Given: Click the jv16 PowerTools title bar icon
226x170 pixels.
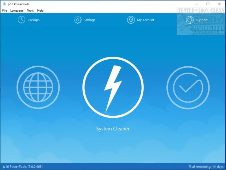Looking at the screenshot, I should click(x=5, y=4).
